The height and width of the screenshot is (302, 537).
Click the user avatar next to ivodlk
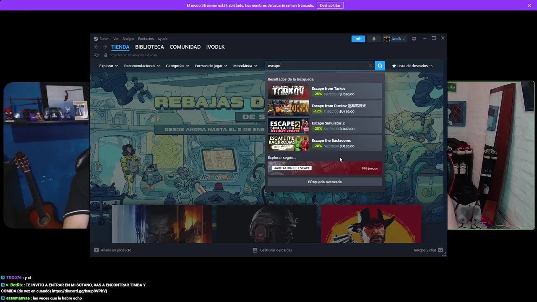[386, 39]
